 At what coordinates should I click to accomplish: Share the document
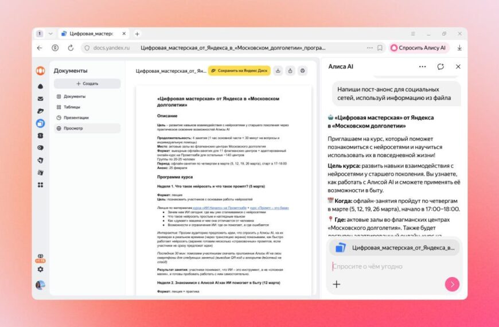pos(290,71)
